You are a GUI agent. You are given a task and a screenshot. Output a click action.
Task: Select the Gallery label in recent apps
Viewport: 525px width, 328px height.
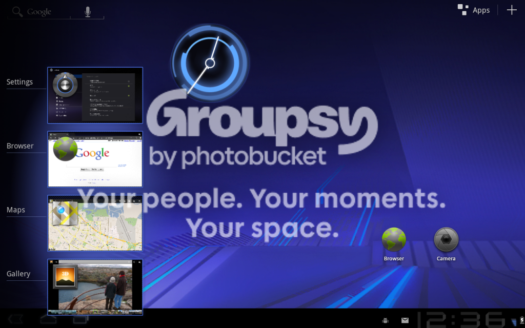point(18,274)
